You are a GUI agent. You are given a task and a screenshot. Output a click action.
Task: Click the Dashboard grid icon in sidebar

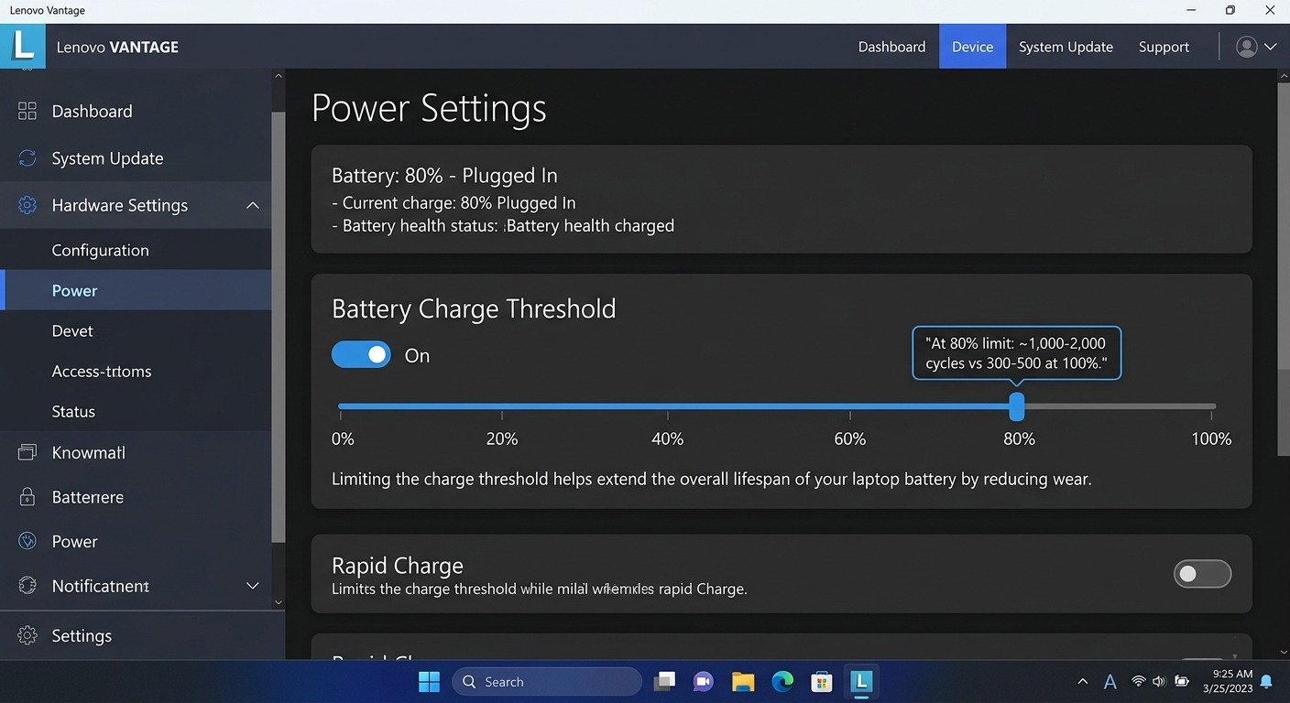(27, 111)
